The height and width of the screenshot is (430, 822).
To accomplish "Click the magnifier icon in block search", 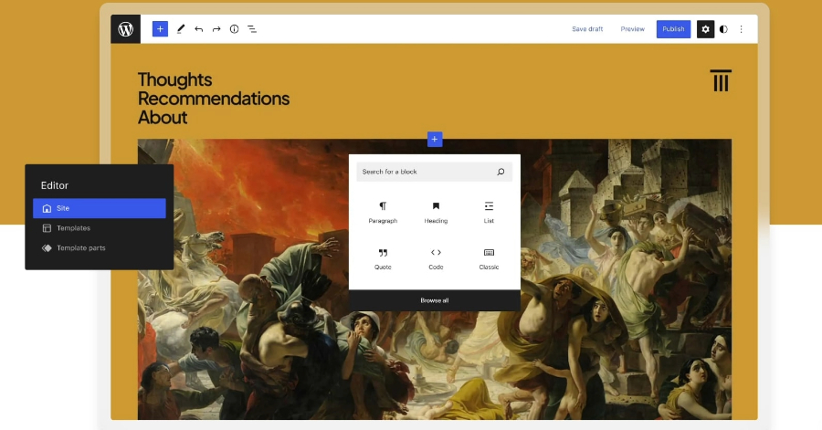I will (501, 172).
